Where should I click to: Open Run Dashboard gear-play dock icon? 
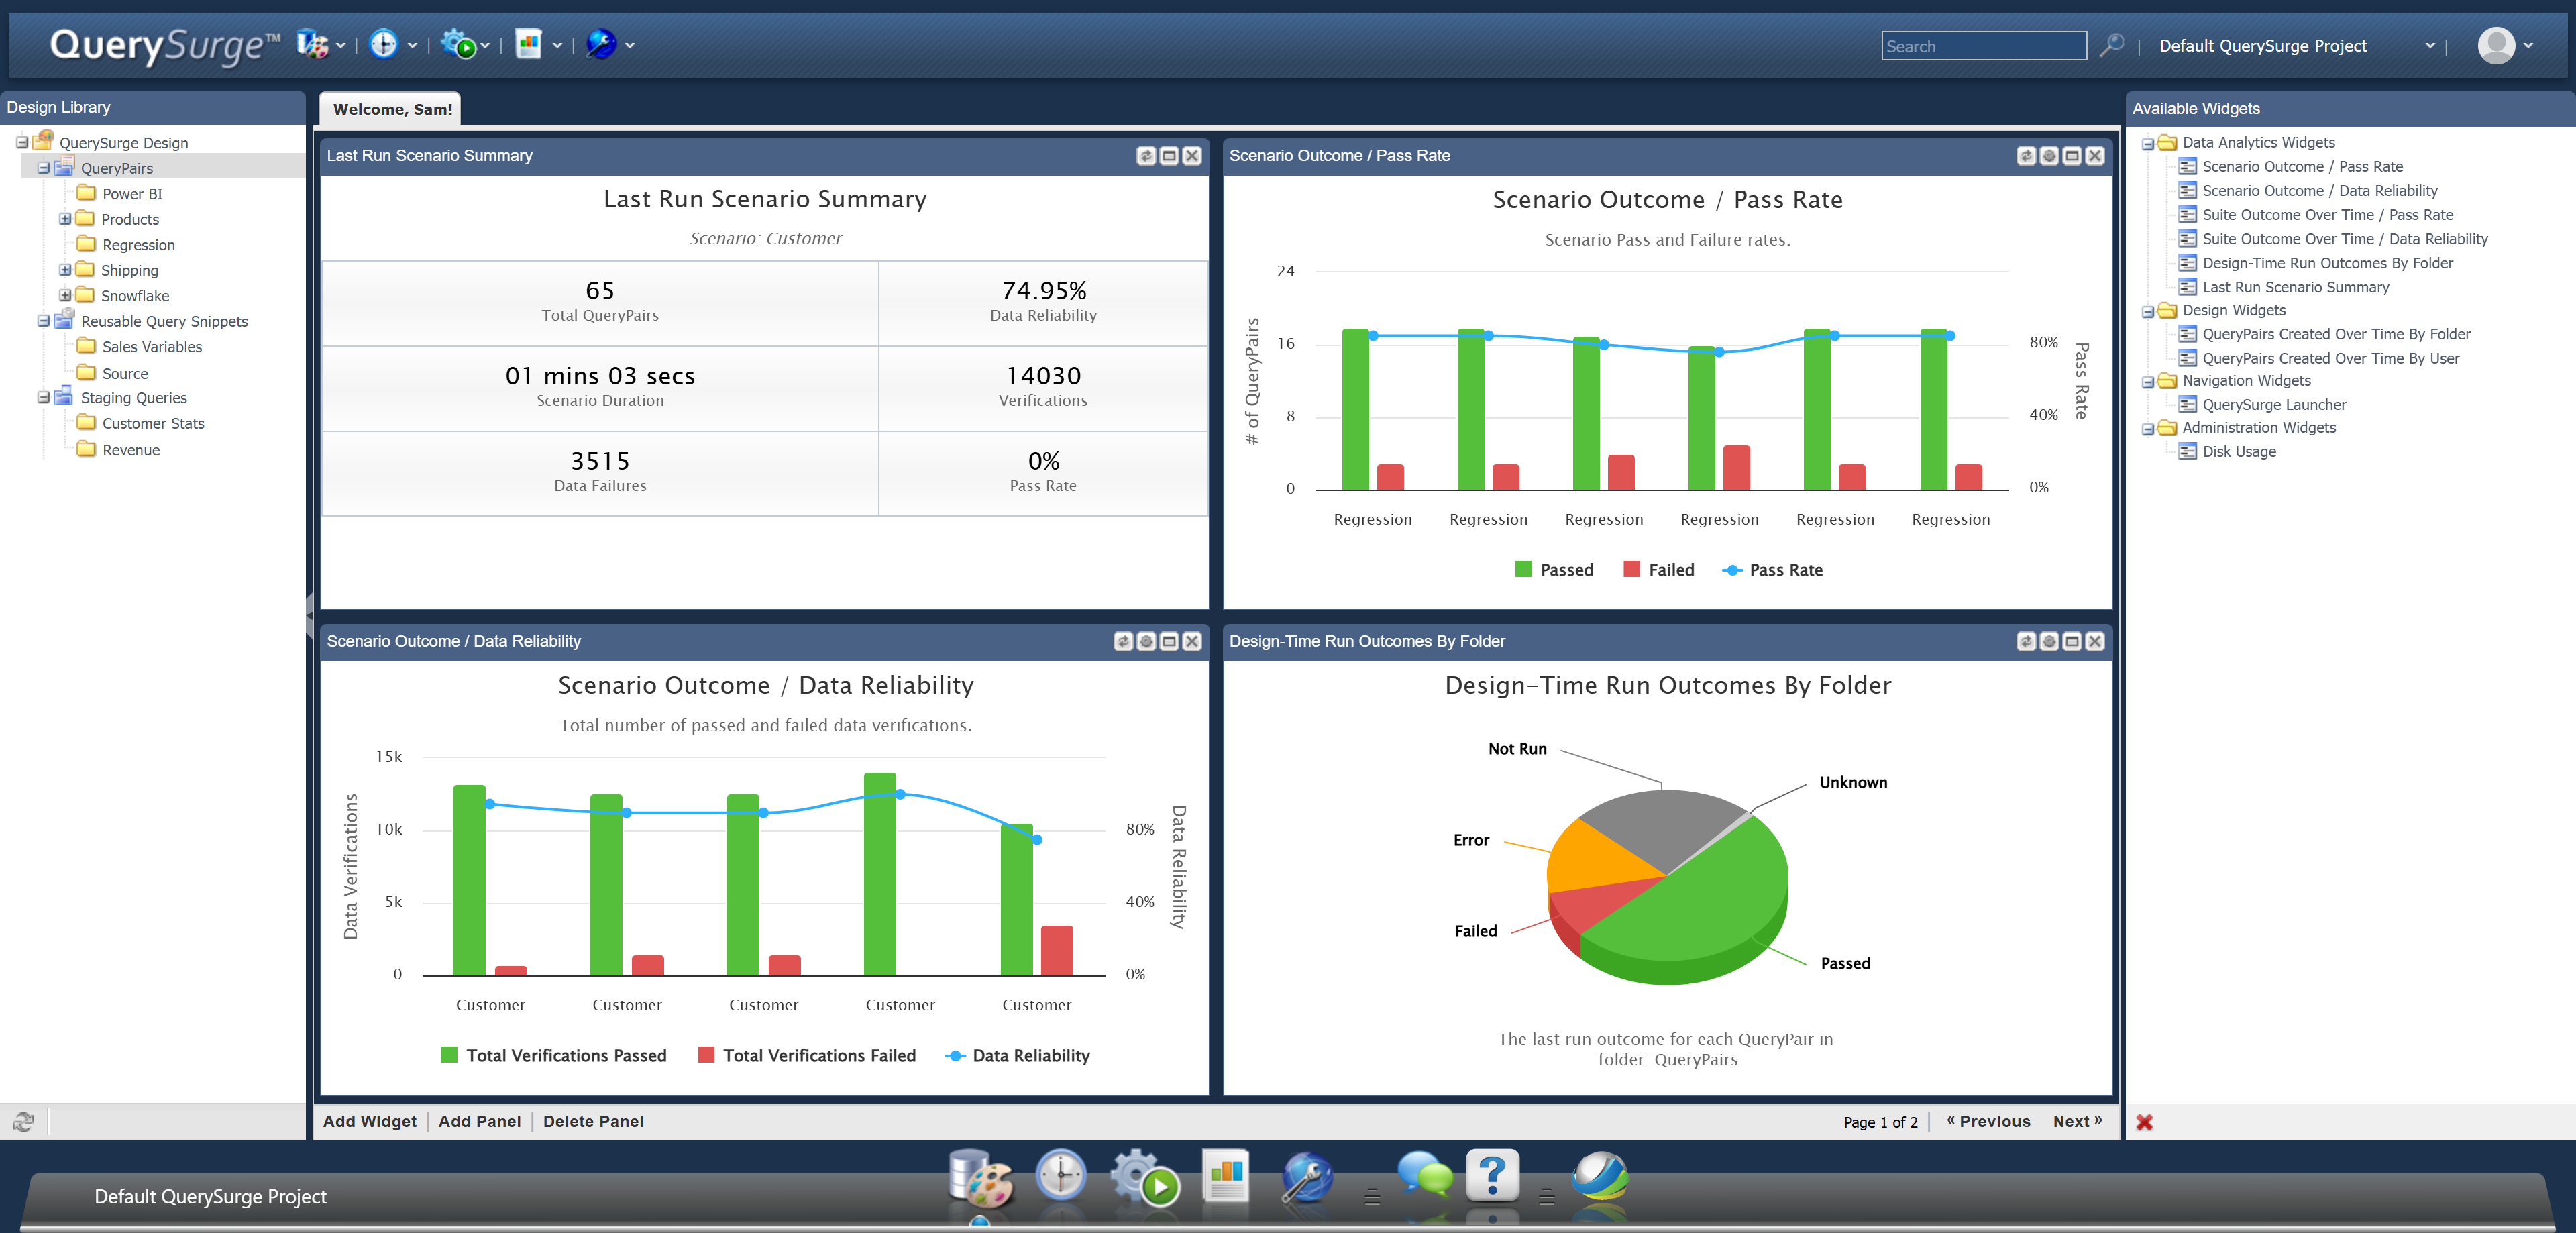pos(1144,1177)
